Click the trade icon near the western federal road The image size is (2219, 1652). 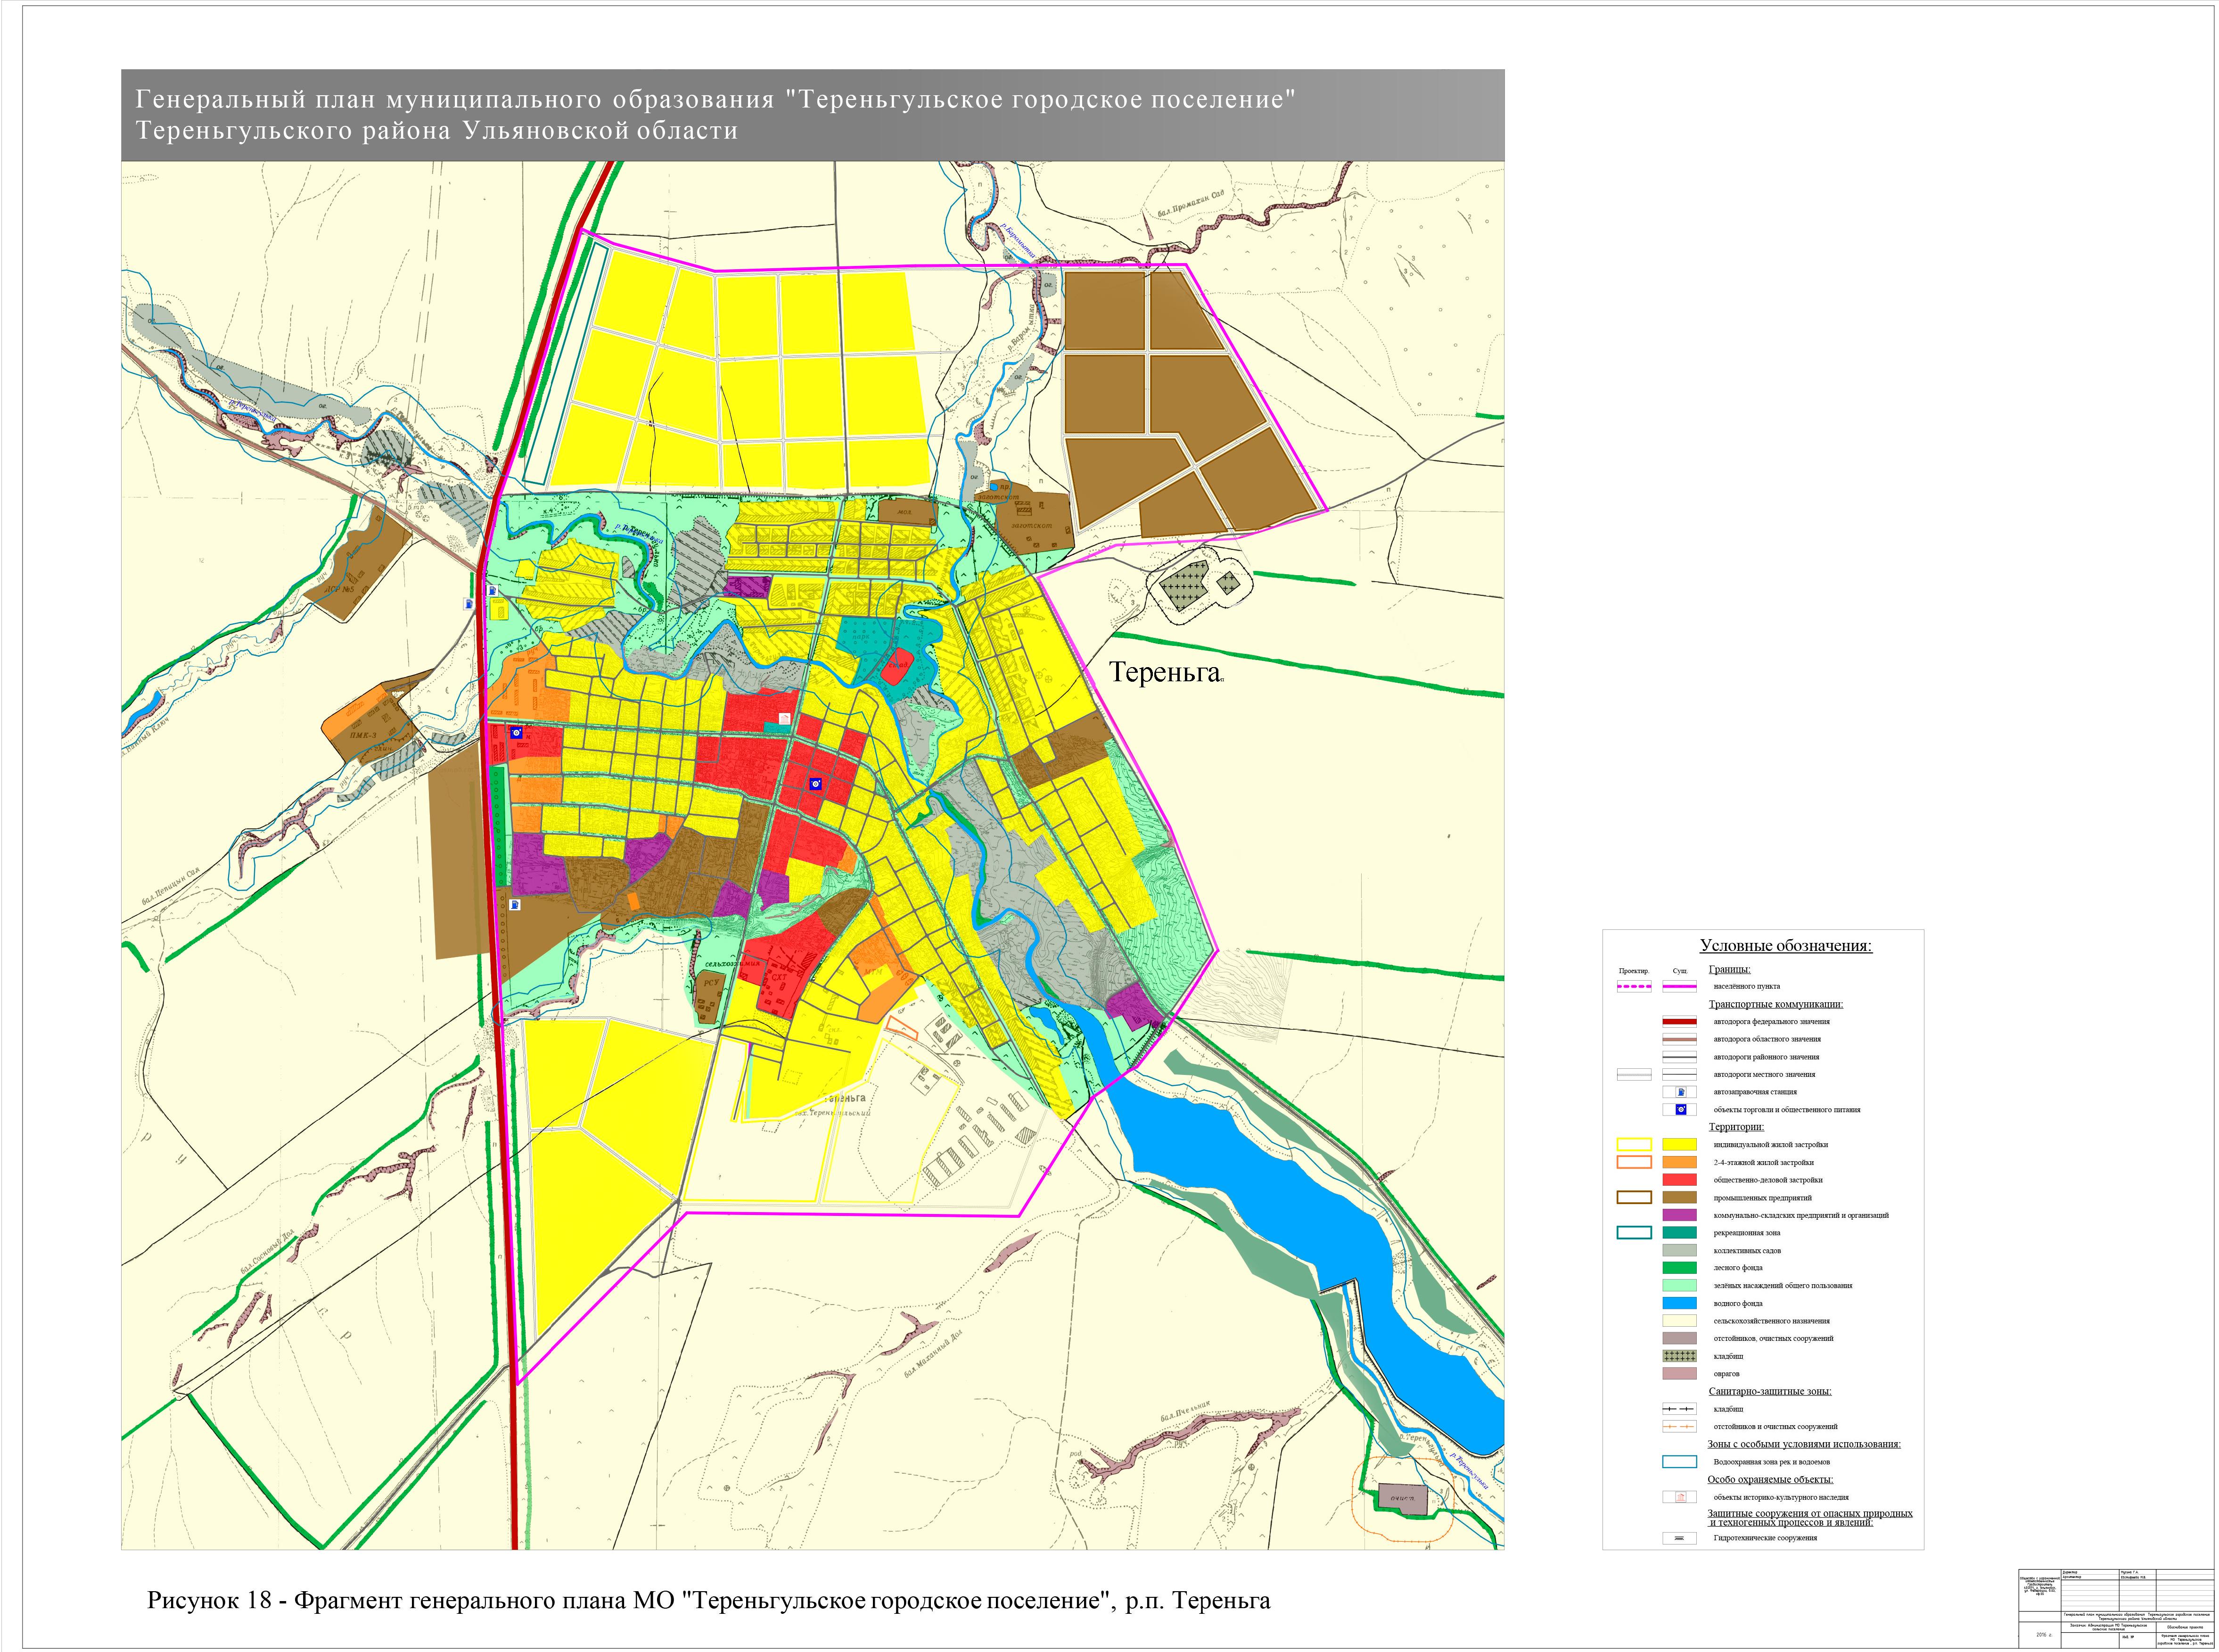click(x=516, y=733)
